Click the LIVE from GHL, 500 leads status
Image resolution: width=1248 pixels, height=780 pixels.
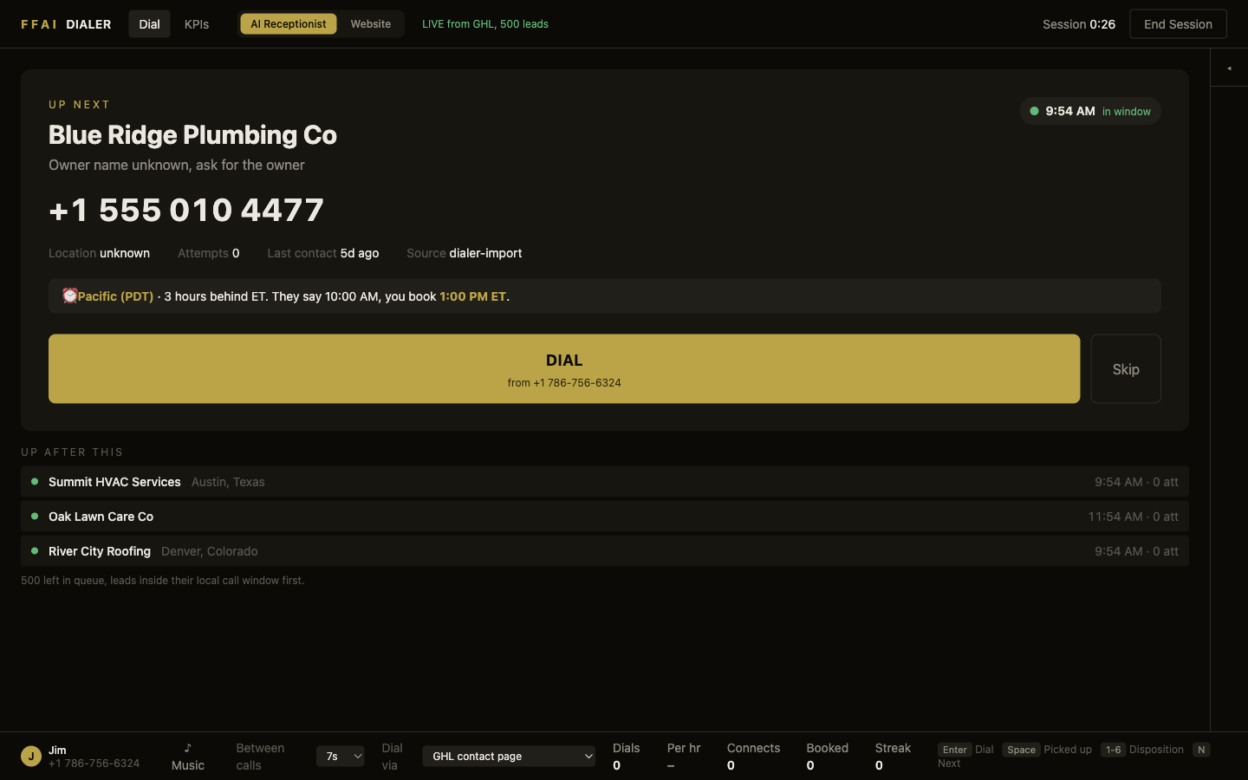485,24
